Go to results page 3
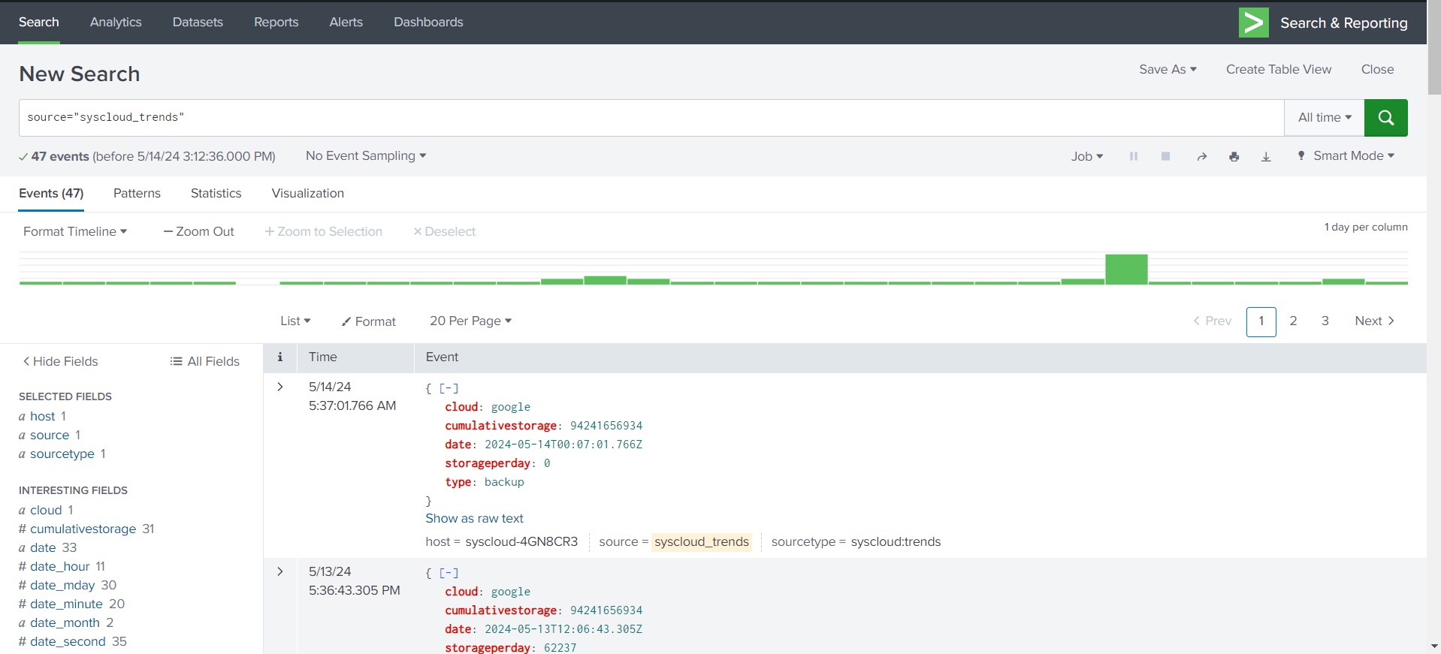This screenshot has height=654, width=1441. tap(1325, 321)
